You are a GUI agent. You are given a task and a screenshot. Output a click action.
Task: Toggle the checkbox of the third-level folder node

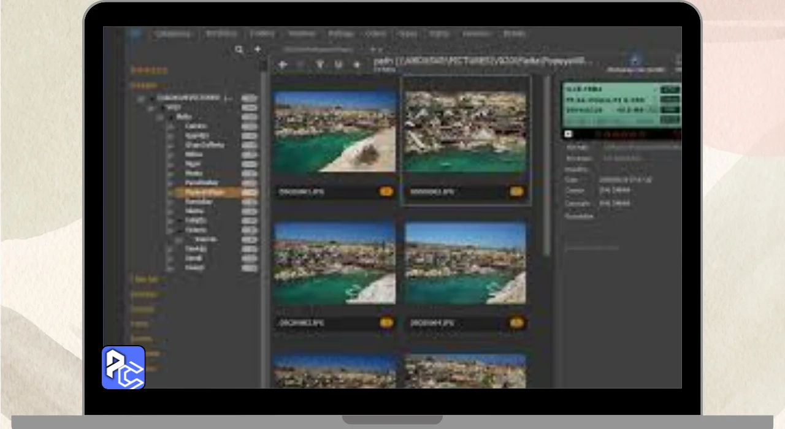[x=159, y=117]
